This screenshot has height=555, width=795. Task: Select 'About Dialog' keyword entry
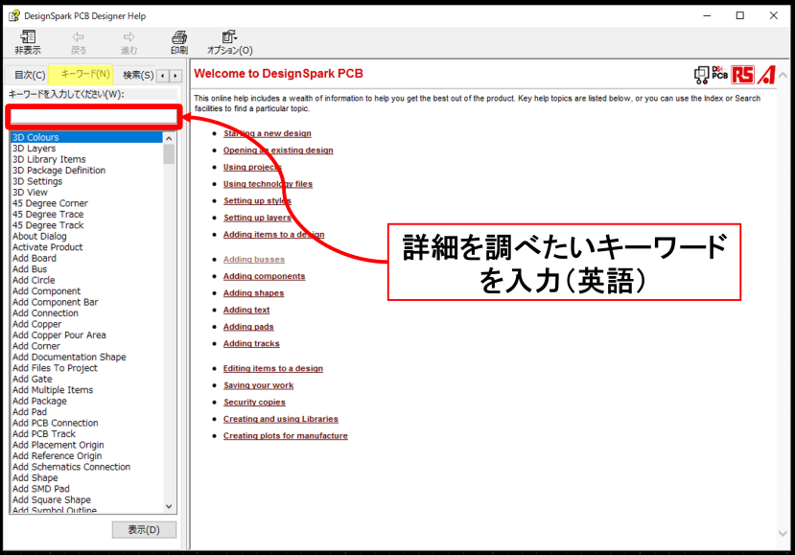39,236
